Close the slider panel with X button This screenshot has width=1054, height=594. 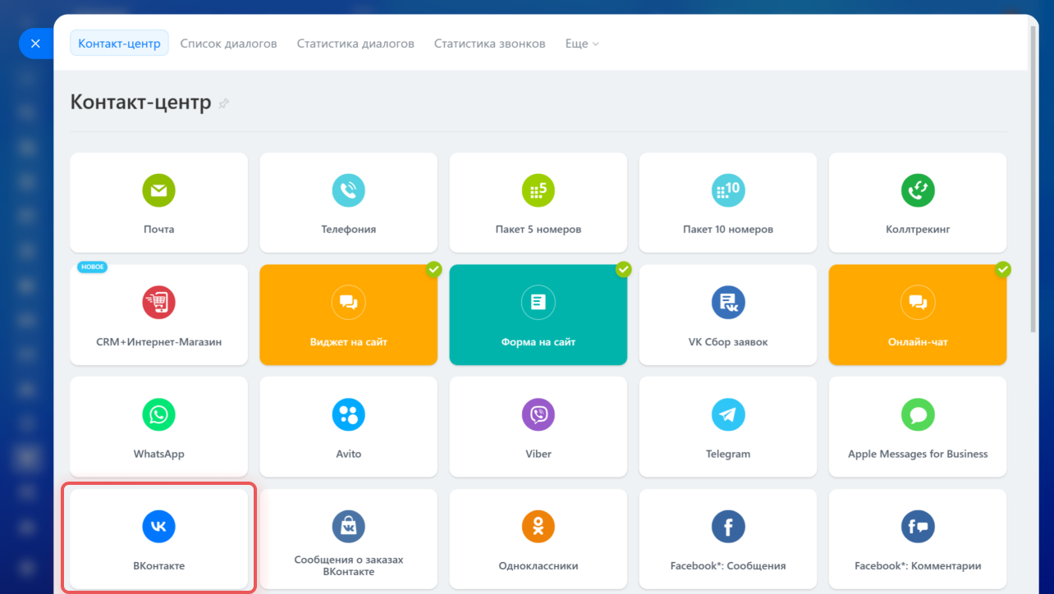click(35, 43)
